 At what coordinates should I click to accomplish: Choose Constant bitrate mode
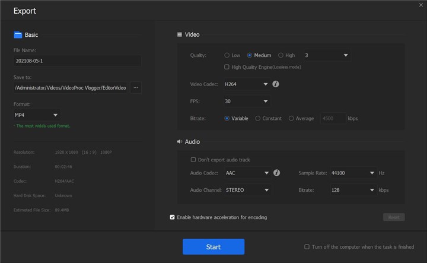(258, 118)
